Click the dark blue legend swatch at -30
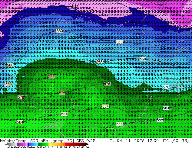This screenshot has height=148, width=192. (28, 144)
